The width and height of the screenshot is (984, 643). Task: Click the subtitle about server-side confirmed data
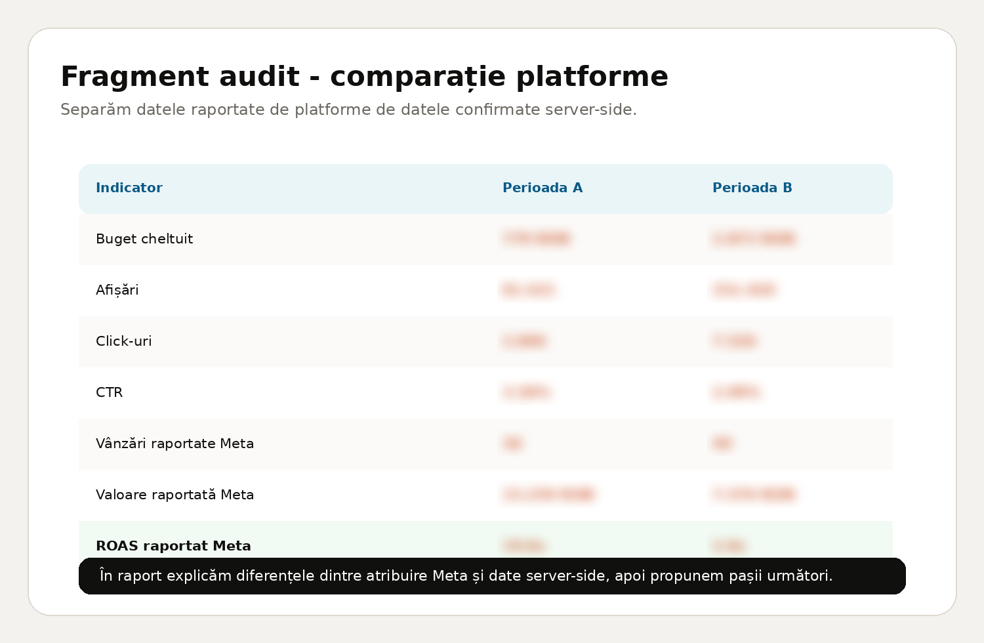click(348, 110)
